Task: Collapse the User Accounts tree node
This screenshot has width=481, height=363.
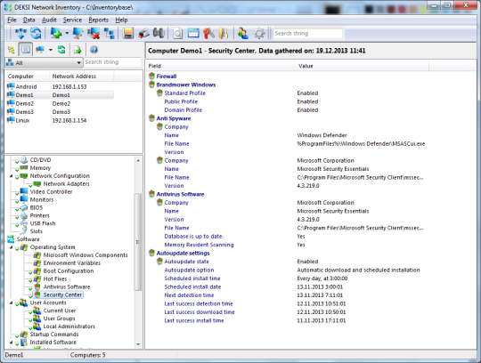Action: [12, 303]
